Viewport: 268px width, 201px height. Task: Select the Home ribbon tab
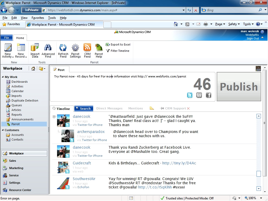[20, 38]
